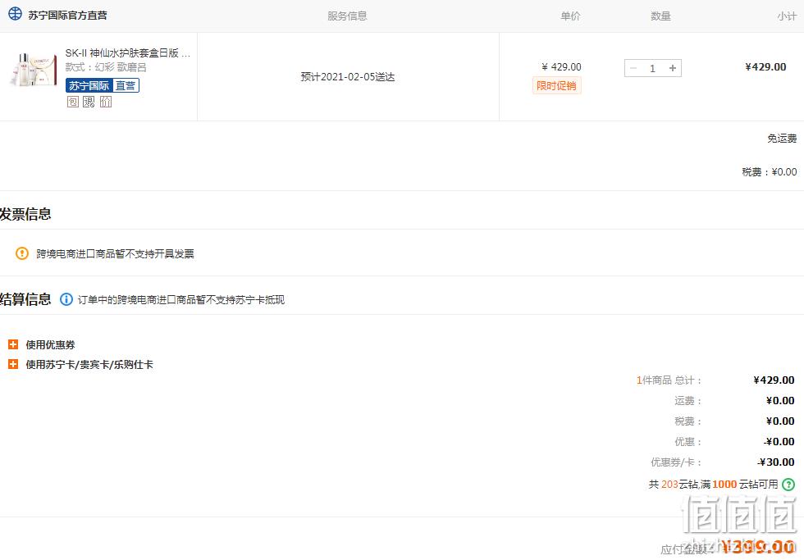This screenshot has height=560, width=804.
Task: Click the 优惠： -¥0.00 summary row
Action: click(735, 442)
